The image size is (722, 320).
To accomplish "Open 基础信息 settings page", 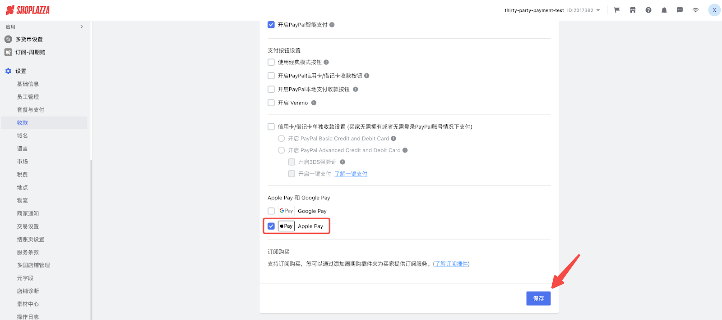I will (28, 84).
